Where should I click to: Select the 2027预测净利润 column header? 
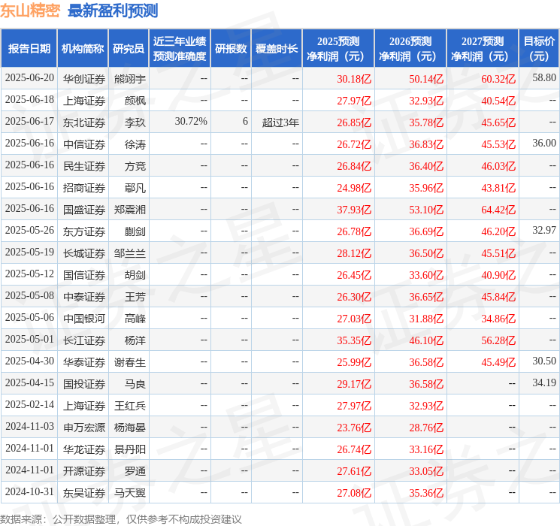pos(483,49)
